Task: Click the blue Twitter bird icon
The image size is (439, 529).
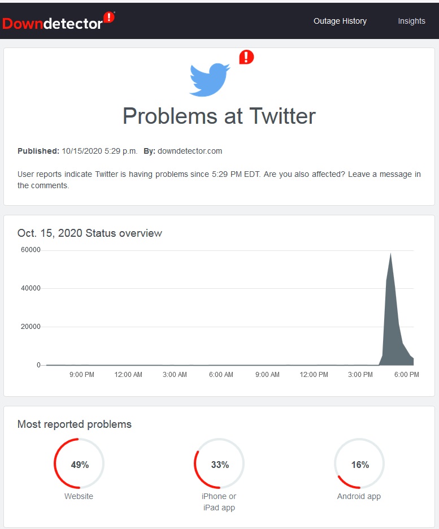Action: tap(210, 80)
